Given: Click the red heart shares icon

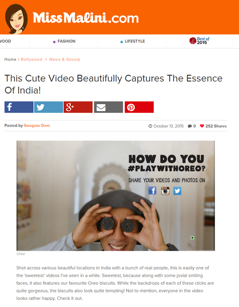Looking at the screenshot, I should point(202,126).
